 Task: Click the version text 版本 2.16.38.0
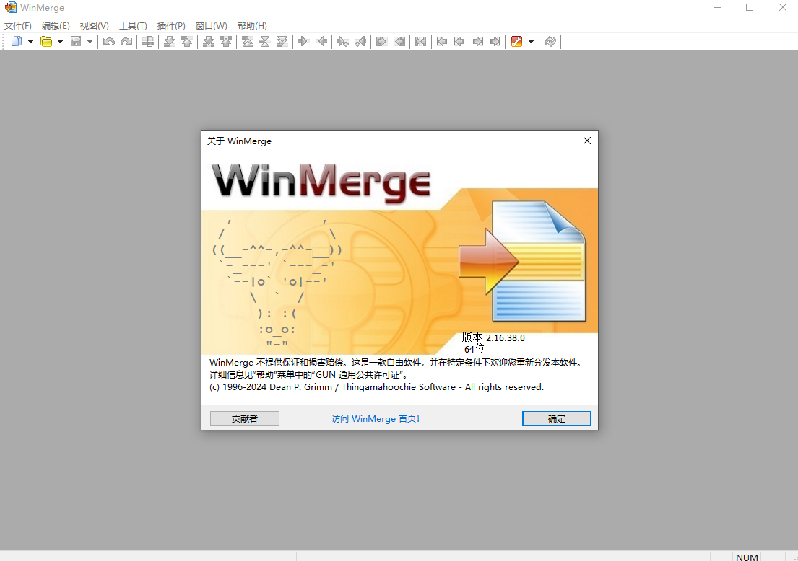(493, 337)
